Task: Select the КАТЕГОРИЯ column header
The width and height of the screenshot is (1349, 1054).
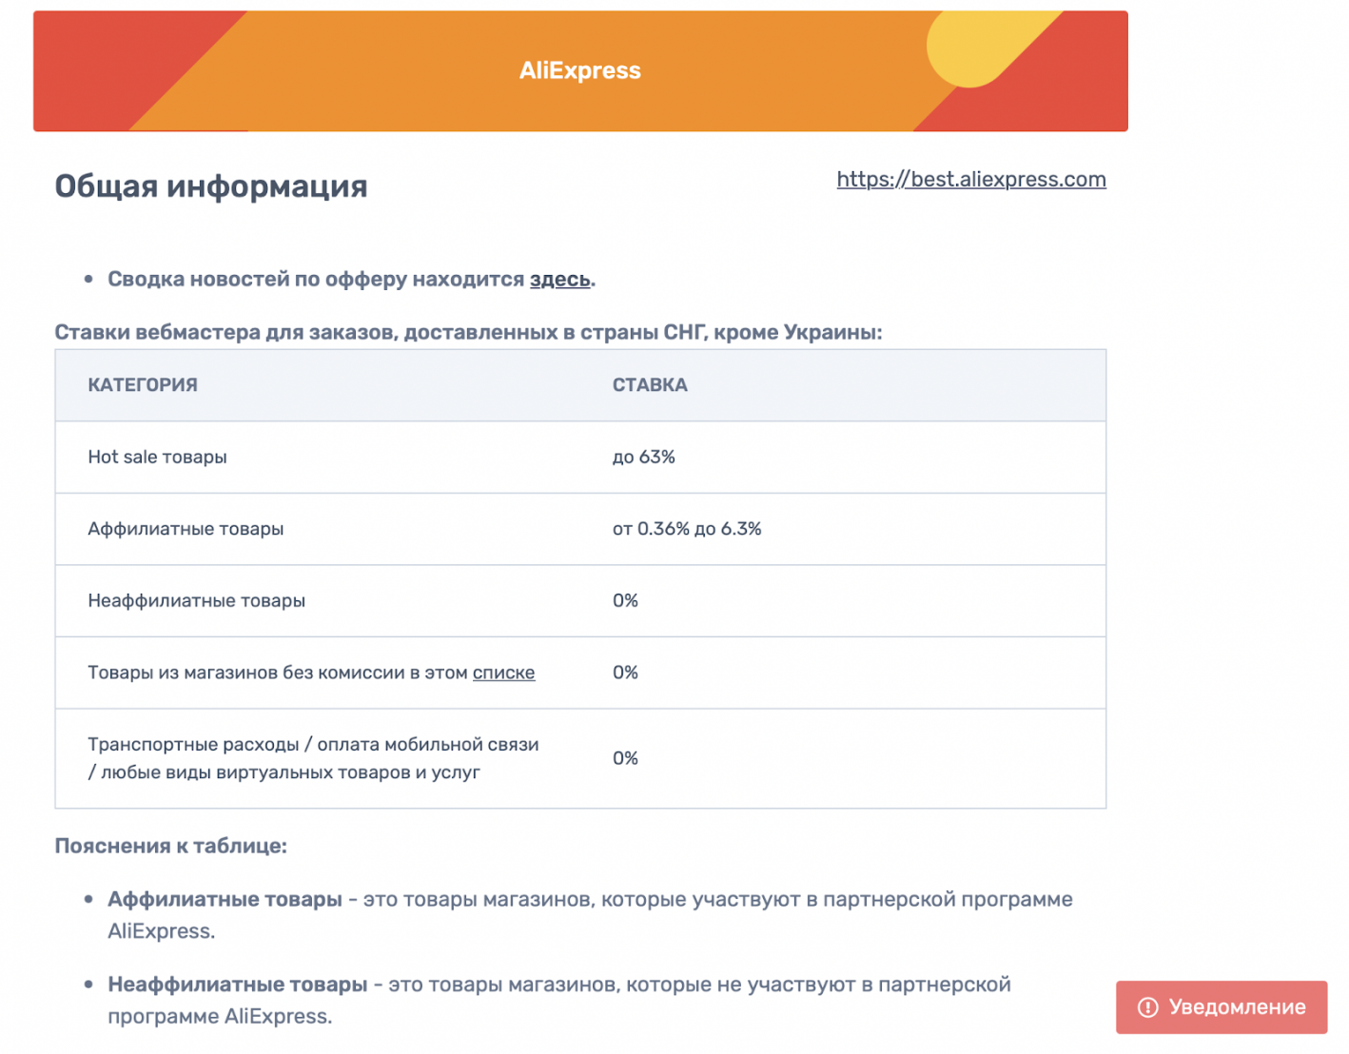Action: click(143, 385)
